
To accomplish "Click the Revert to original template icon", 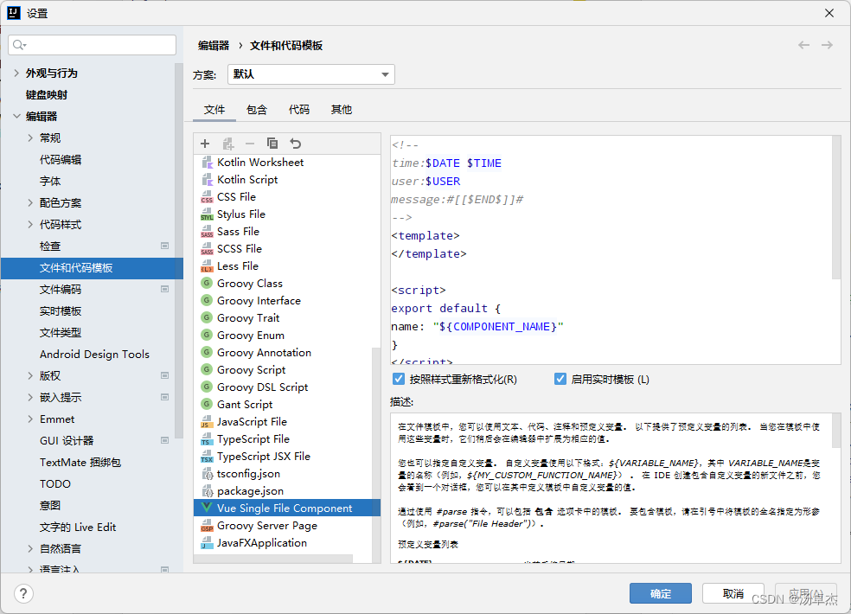I will [x=295, y=144].
